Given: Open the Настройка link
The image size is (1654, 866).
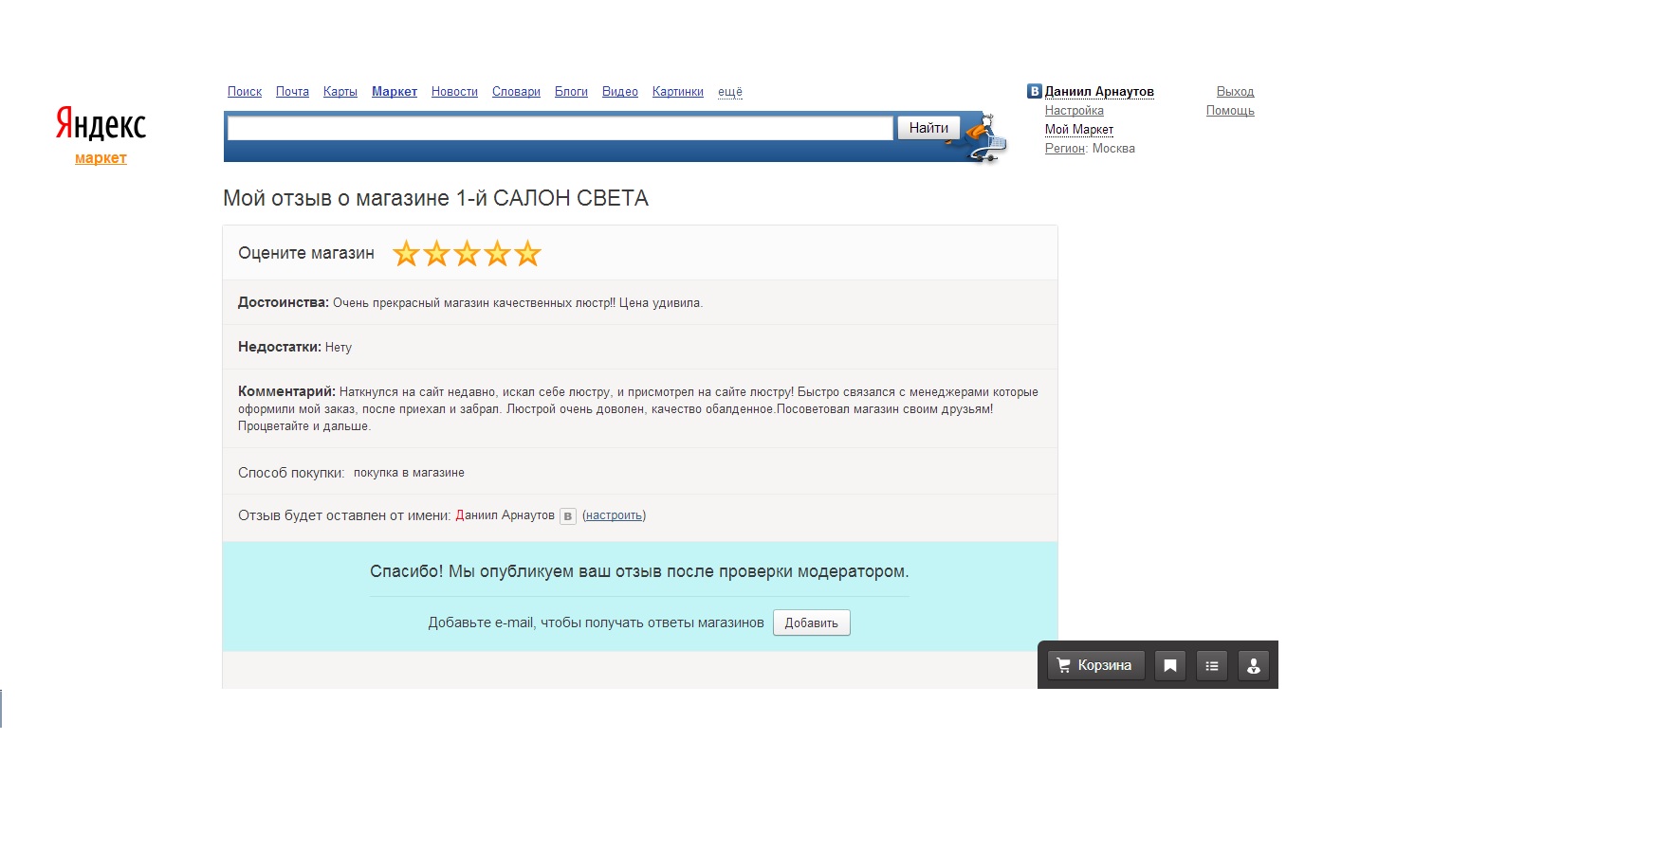Looking at the screenshot, I should point(1075,111).
